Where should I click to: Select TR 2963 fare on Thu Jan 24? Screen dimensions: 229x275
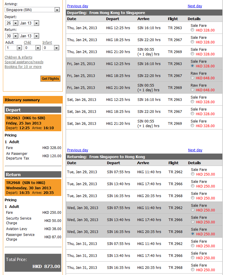coord(192,30)
